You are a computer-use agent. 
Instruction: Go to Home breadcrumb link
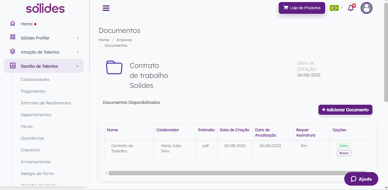tap(104, 40)
